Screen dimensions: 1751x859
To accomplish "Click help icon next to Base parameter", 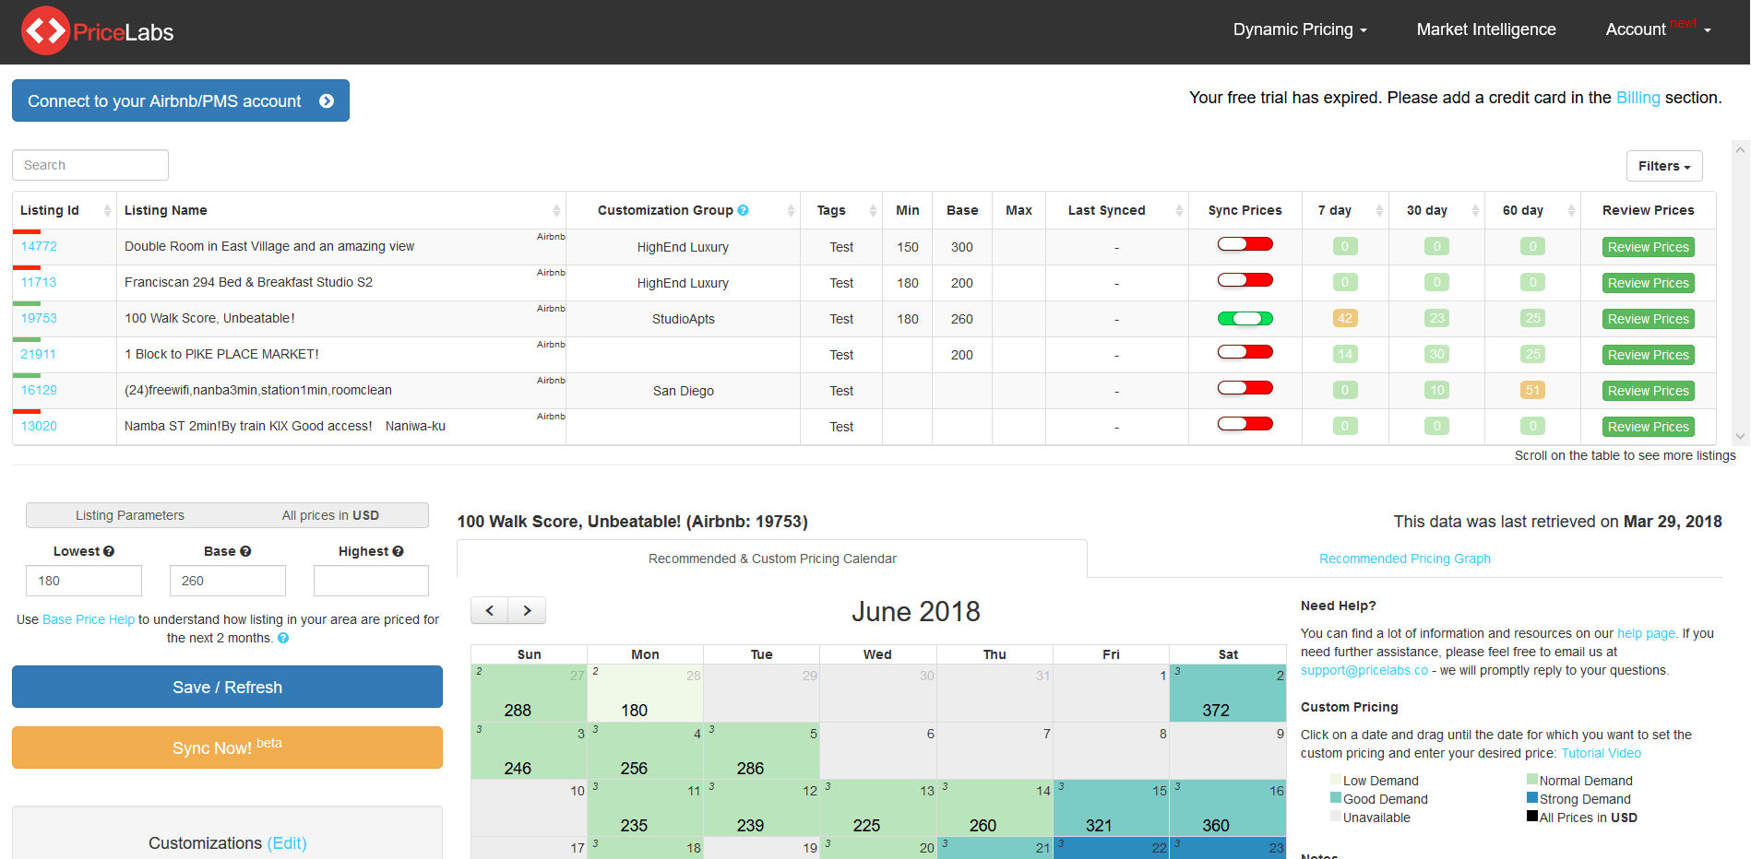I will 245,551.
